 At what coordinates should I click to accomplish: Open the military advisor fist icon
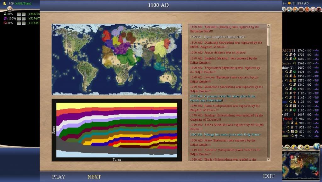coord(307,9)
